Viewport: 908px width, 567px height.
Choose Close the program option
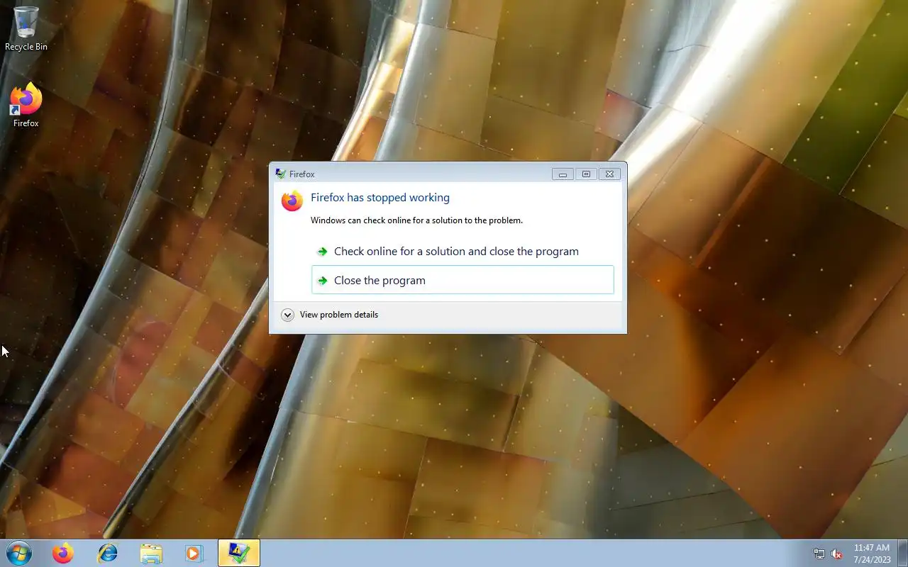[463, 280]
